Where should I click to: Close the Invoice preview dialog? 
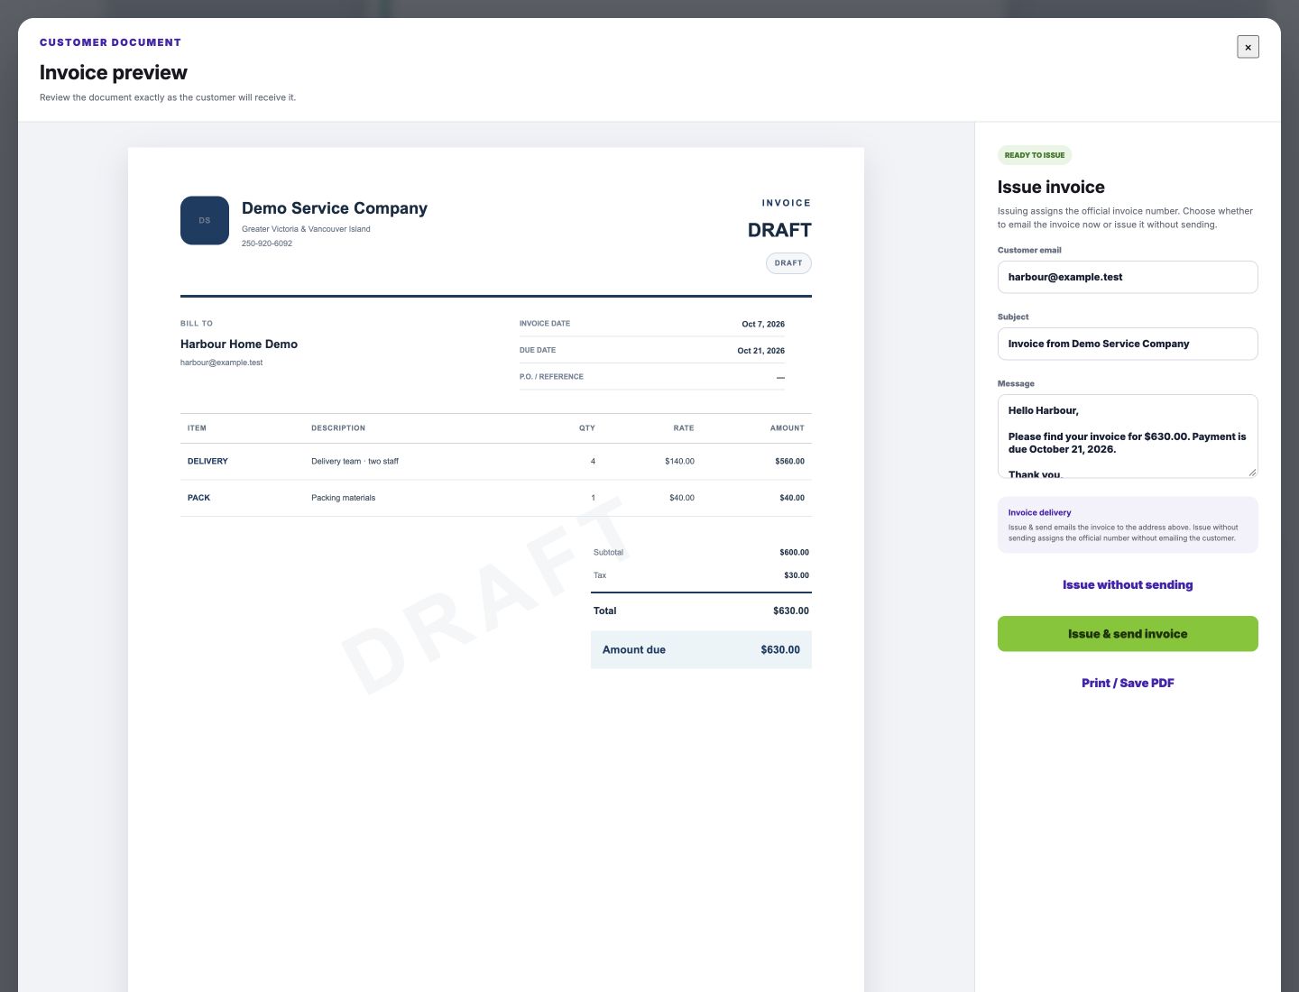[1248, 47]
